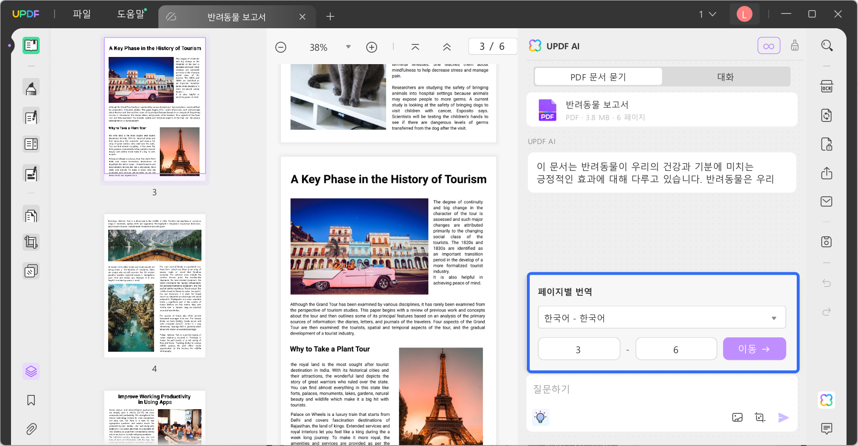
Task: Switch to the 대화 tab
Action: (x=725, y=77)
